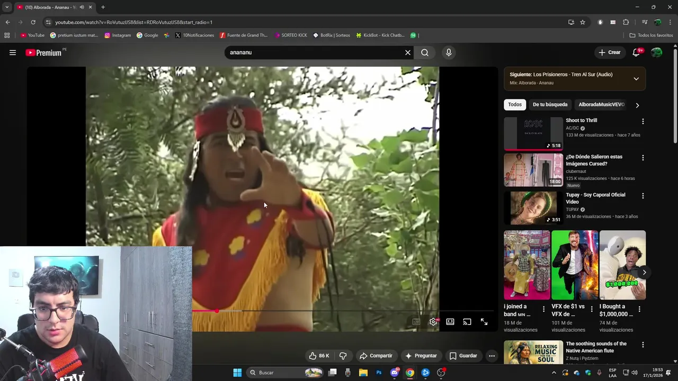Select the De tu búsqueda chip
The height and width of the screenshot is (381, 678).
[550, 105]
